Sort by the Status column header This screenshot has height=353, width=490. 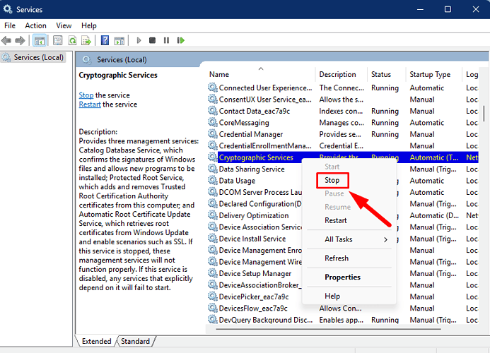[x=387, y=74]
